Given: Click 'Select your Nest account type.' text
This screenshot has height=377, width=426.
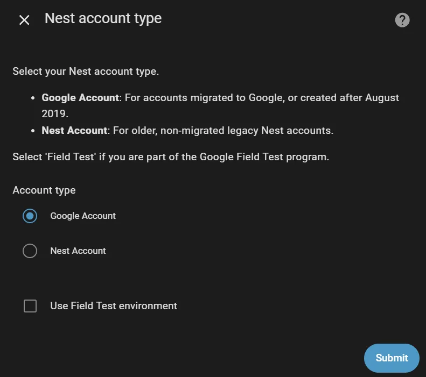Looking at the screenshot, I should tap(86, 72).
